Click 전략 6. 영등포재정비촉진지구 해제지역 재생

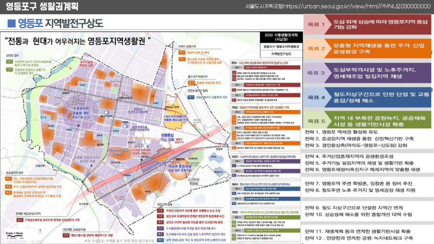363,169
